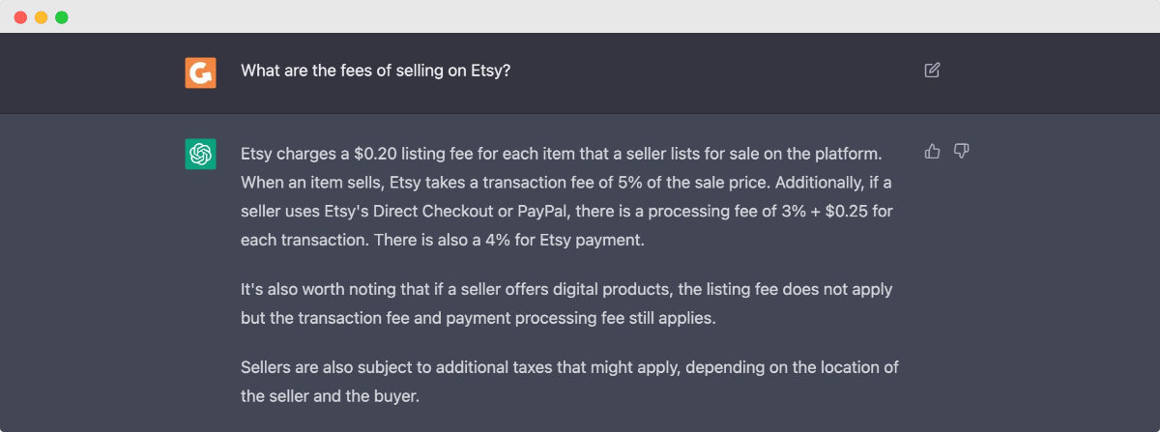Minimize the window using the yellow button
Screen dimensions: 1160x432
[x=41, y=17]
